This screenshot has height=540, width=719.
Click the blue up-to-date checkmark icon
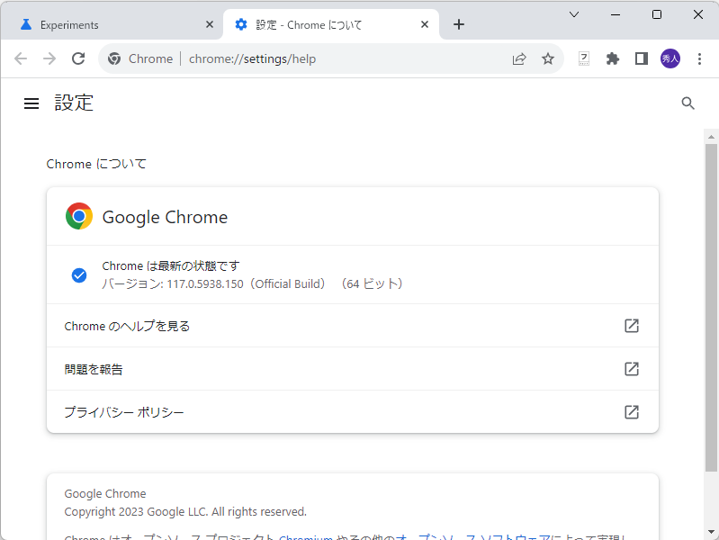pyautogui.click(x=79, y=275)
